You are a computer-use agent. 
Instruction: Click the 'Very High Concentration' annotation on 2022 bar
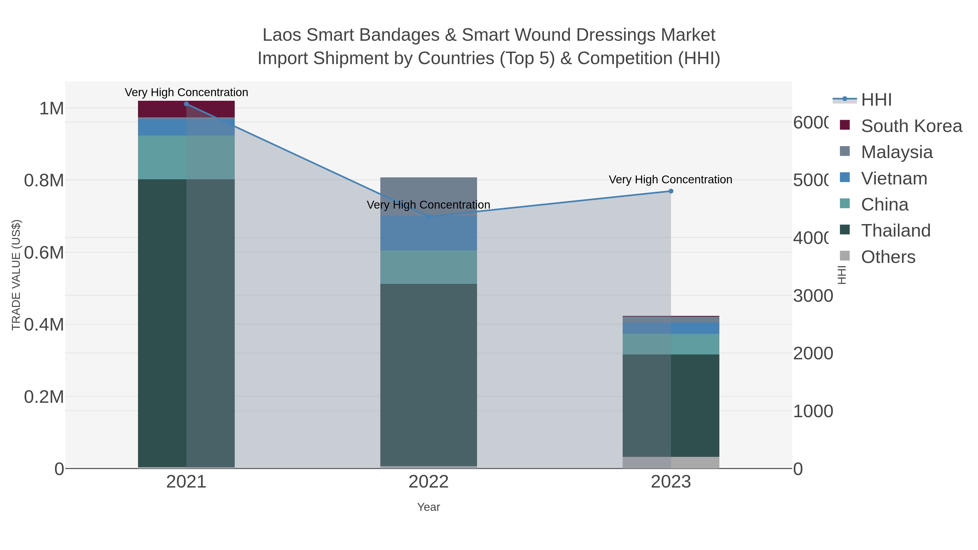point(429,205)
